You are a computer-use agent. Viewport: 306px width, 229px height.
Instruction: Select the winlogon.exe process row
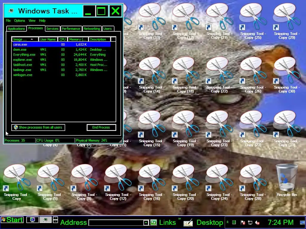click(62, 75)
